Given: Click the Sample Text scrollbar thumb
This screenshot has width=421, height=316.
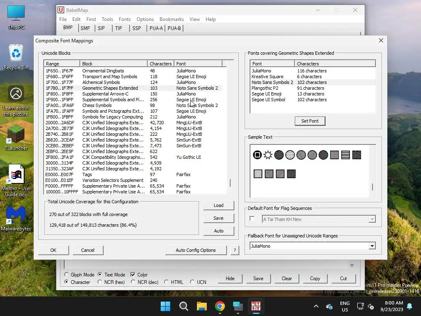Looking at the screenshot, I should (x=372, y=187).
